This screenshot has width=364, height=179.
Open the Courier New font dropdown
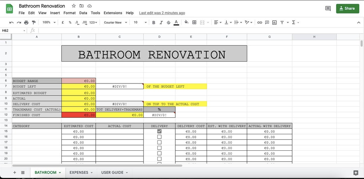[x=115, y=23]
